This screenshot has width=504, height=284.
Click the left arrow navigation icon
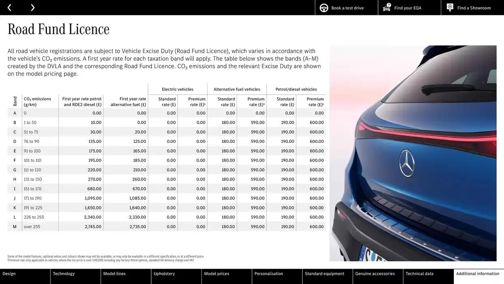pyautogui.click(x=9, y=7)
